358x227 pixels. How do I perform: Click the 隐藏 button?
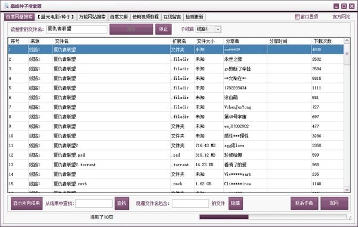[x=236, y=203]
